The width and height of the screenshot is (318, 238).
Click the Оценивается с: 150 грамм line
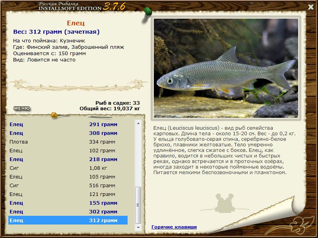(x=49, y=54)
